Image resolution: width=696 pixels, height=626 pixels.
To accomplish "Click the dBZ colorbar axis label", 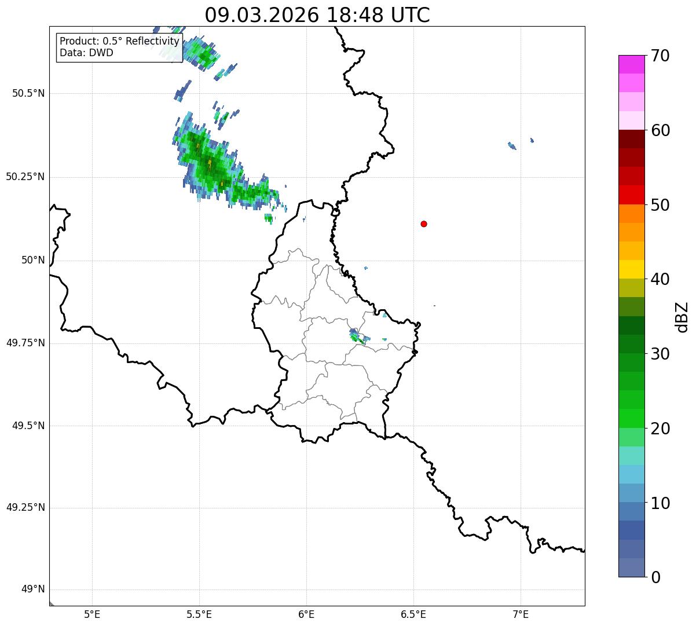I will (x=682, y=317).
